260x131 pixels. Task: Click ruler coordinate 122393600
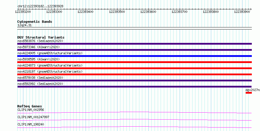click(148, 12)
